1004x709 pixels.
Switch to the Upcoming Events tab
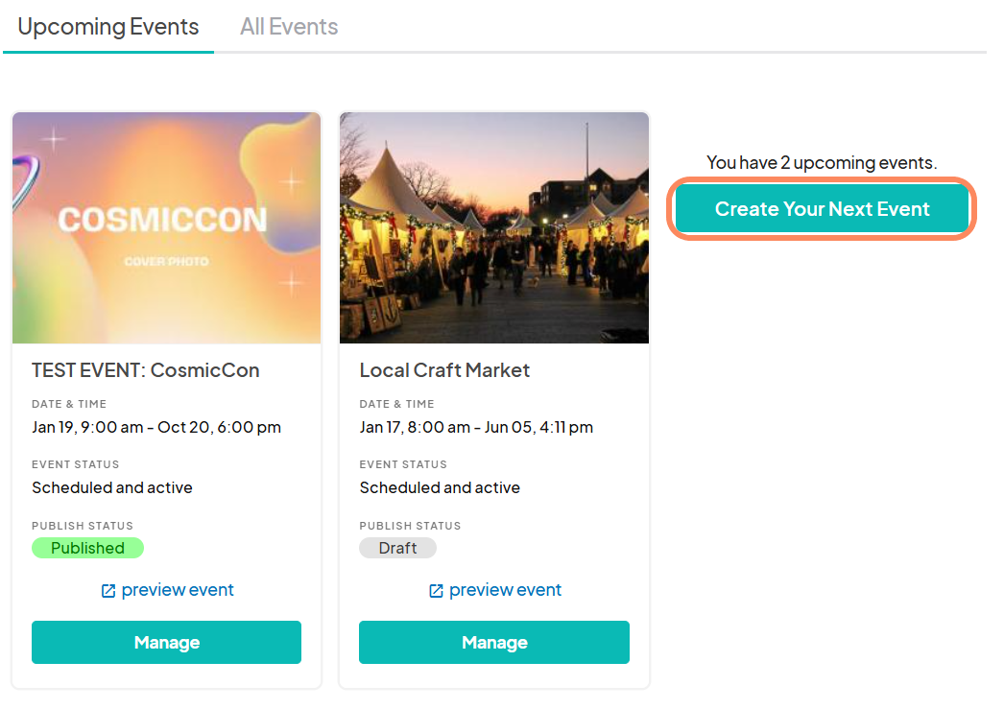pos(108,27)
